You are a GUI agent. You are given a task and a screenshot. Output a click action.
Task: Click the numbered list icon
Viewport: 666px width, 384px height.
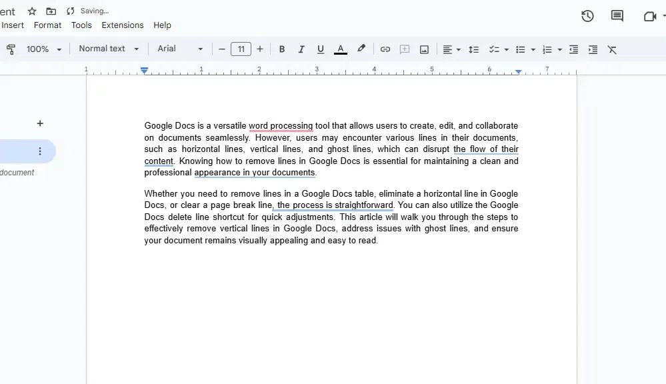coord(547,50)
